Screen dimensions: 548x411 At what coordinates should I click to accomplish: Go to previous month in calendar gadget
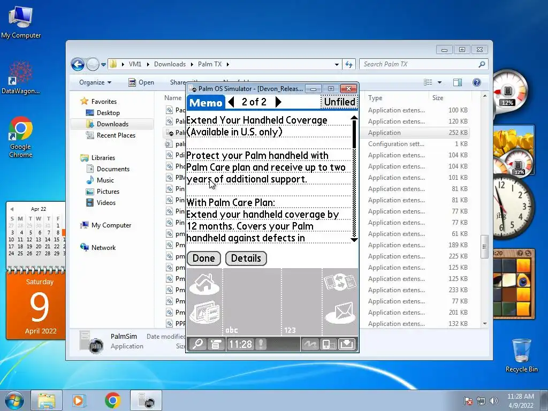[12, 209]
